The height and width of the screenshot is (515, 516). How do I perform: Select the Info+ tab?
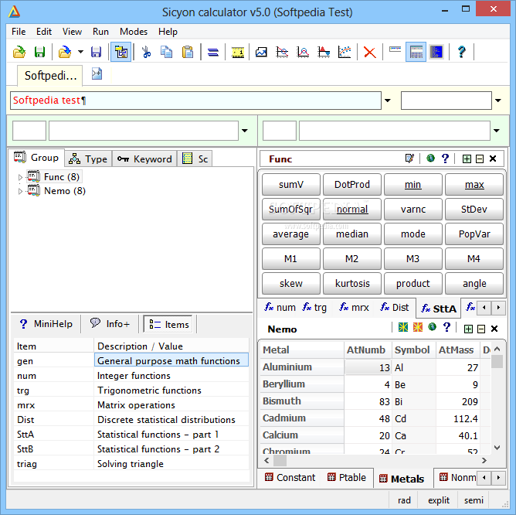pos(110,324)
